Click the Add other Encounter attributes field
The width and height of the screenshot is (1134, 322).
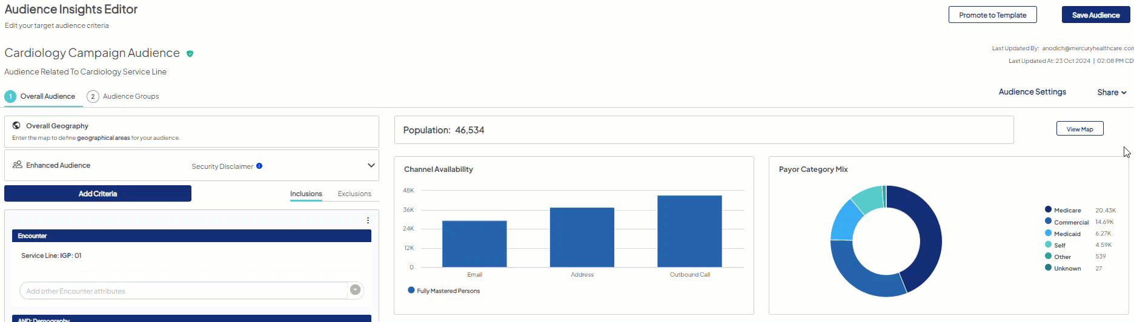(x=182, y=291)
